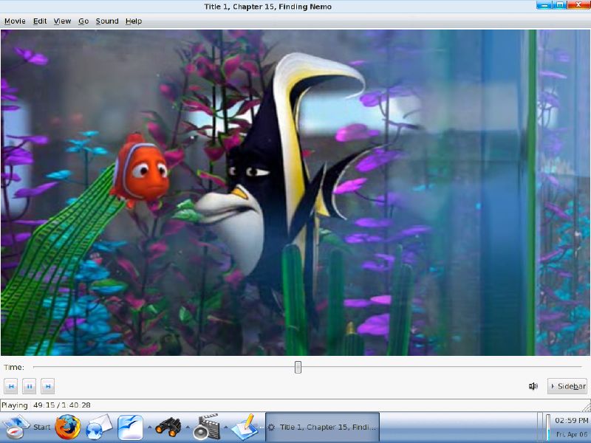This screenshot has width=591, height=443.
Task: Launch the office suite document icon
Action: pos(131,427)
